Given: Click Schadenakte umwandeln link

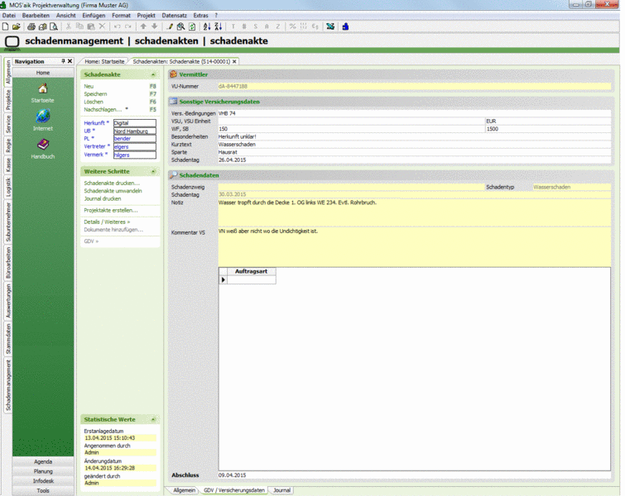Looking at the screenshot, I should 113,191.
